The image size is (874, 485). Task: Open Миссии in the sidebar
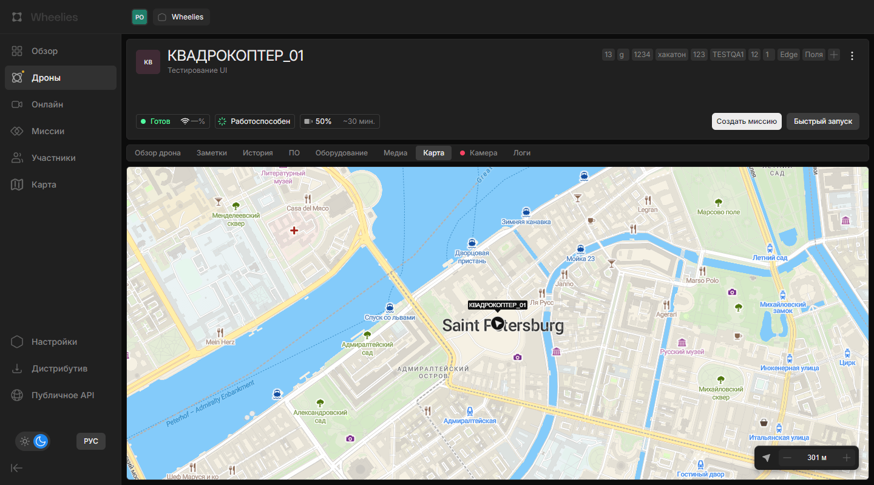point(48,131)
